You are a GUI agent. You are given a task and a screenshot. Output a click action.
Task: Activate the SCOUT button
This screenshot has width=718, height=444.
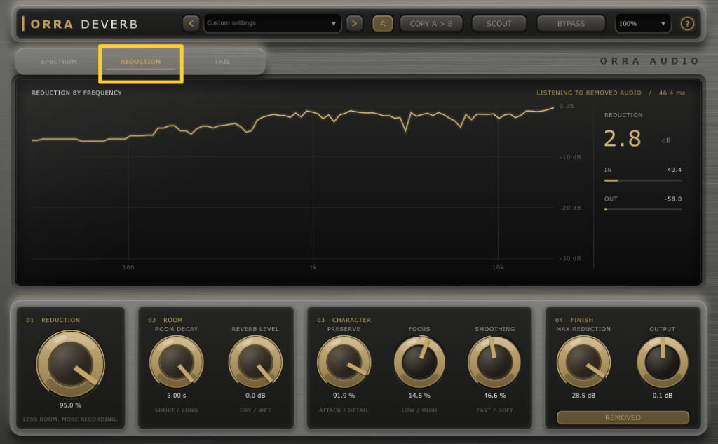(499, 23)
